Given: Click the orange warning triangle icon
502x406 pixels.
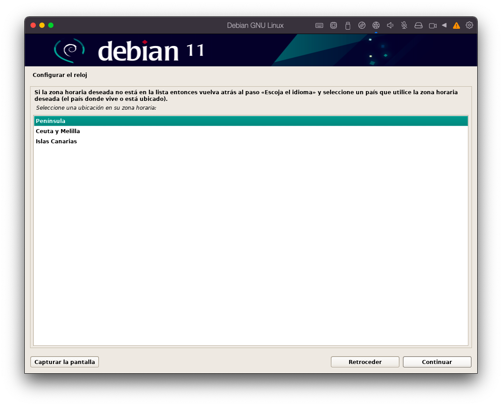Looking at the screenshot, I should 456,26.
